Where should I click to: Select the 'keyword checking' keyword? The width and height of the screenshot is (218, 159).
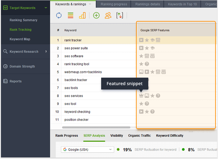point(77,112)
